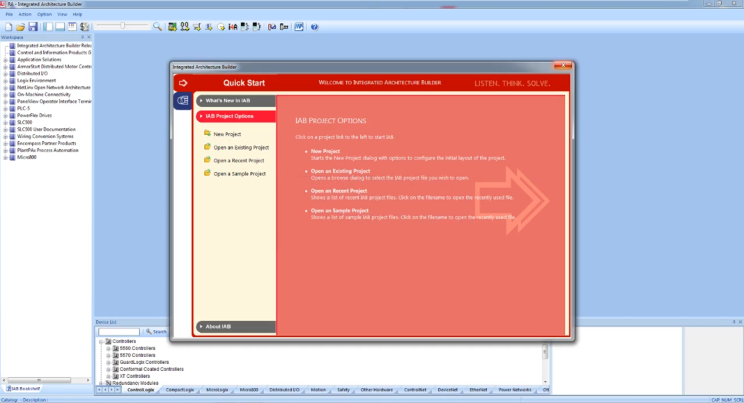Click the New Project link
The width and height of the screenshot is (744, 403).
227,134
